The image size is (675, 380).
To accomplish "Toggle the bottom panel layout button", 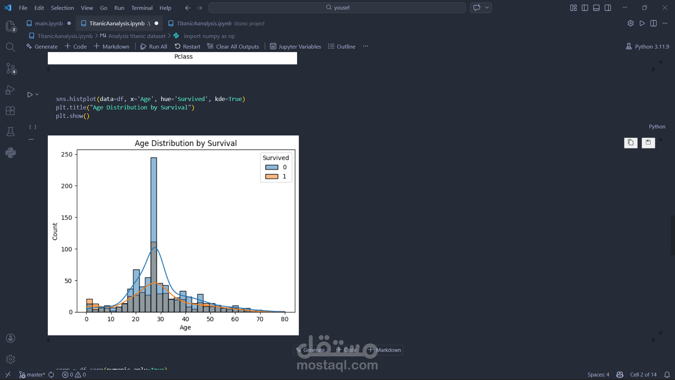I will (x=596, y=8).
